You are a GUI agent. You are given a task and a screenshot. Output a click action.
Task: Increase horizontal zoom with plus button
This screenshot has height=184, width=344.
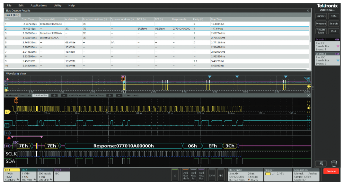[x=54, y=96]
